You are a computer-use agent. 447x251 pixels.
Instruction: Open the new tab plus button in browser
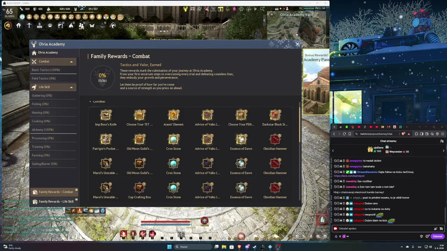tap(407, 127)
